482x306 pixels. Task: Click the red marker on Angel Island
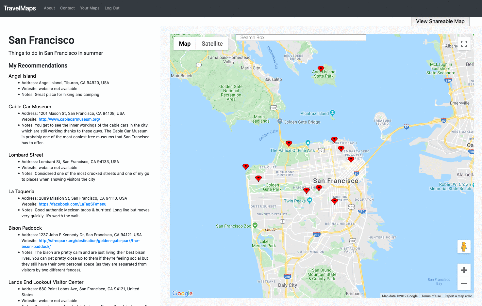pyautogui.click(x=321, y=69)
